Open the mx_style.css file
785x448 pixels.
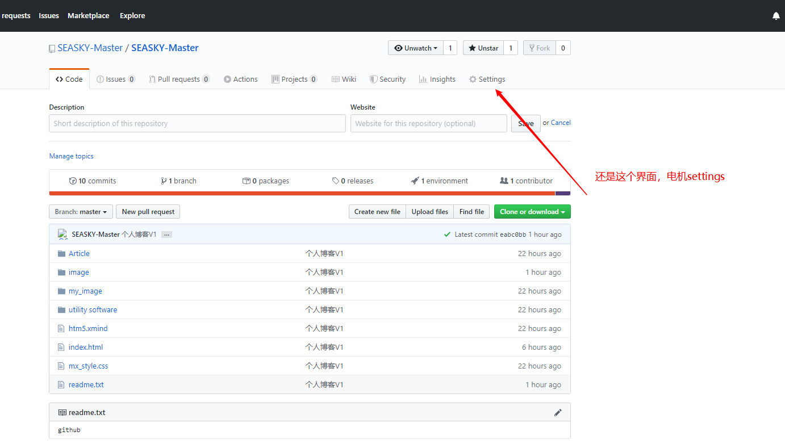[88, 366]
